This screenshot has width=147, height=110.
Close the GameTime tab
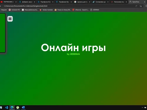coord(145,2)
